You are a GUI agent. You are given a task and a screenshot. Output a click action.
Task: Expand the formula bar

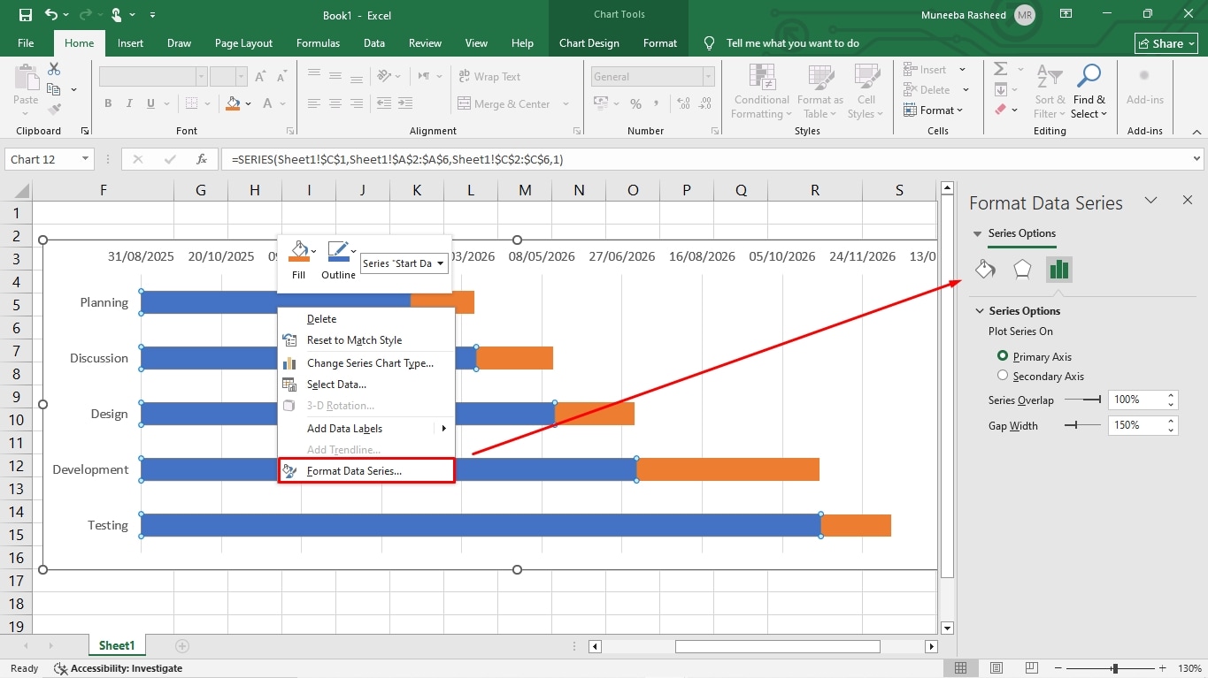pyautogui.click(x=1197, y=159)
